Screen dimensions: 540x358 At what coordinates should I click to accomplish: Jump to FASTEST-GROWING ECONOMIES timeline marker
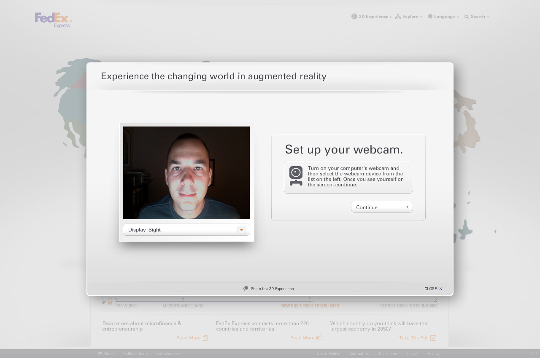coord(409,306)
